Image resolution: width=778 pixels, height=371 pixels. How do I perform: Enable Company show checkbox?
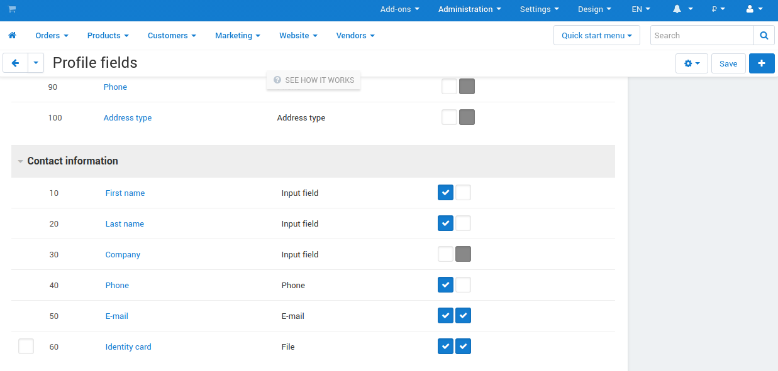(x=445, y=254)
